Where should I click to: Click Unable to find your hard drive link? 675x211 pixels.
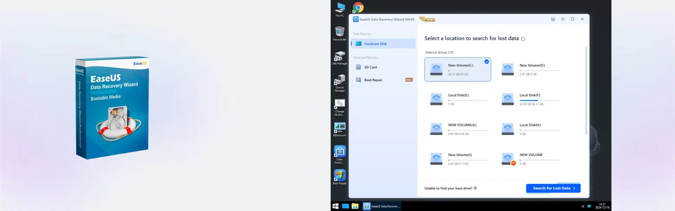click(448, 188)
